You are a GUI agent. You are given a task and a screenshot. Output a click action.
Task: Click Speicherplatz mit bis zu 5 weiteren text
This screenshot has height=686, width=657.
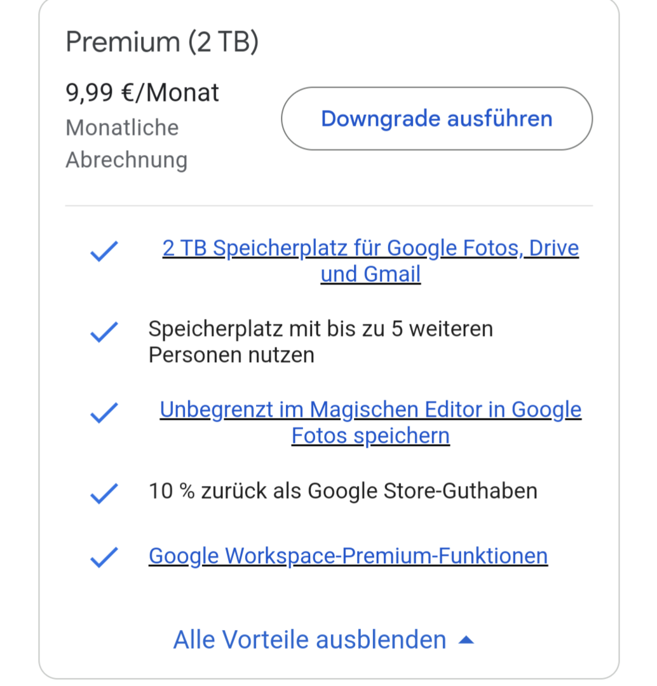tap(320, 329)
